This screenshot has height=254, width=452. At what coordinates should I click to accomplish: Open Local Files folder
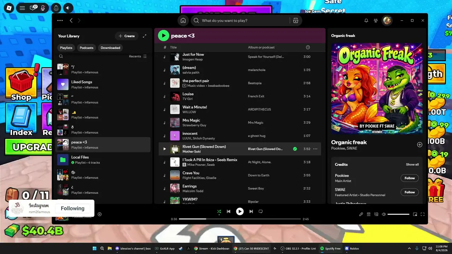pyautogui.click(x=103, y=160)
